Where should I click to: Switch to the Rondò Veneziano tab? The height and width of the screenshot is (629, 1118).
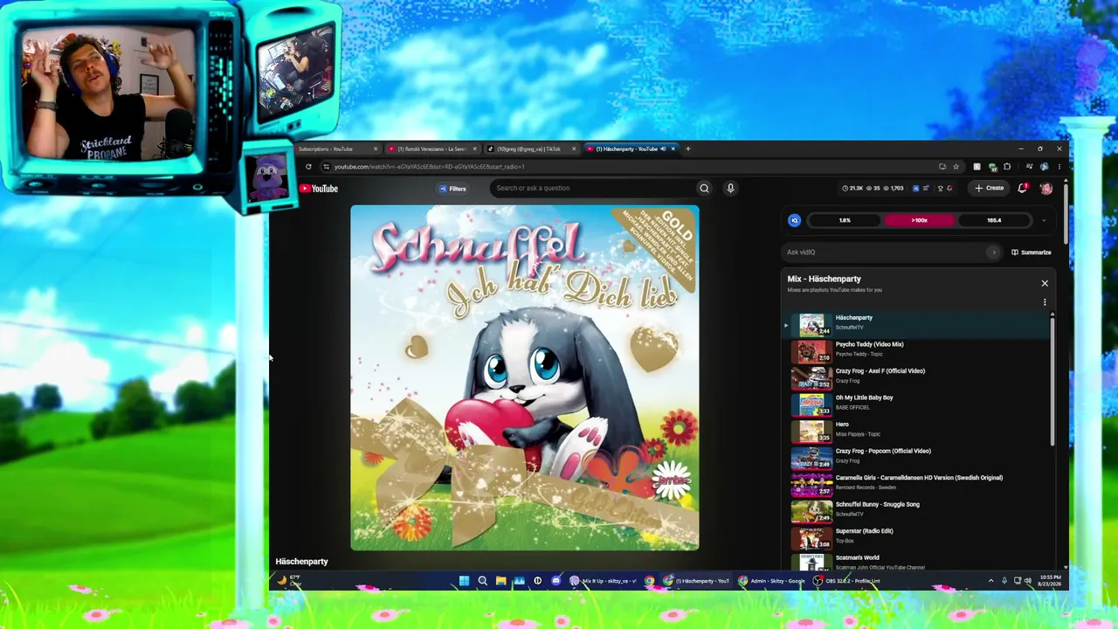point(432,149)
